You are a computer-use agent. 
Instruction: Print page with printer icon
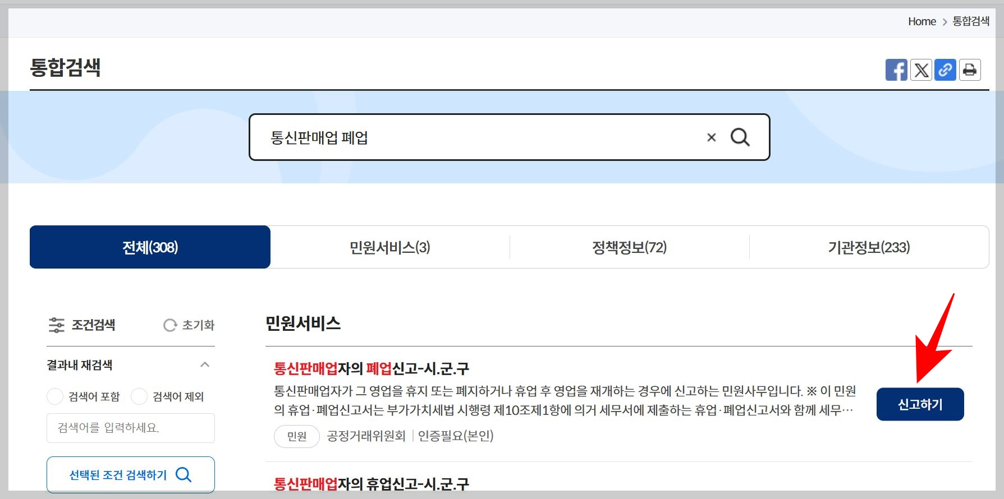tap(970, 70)
